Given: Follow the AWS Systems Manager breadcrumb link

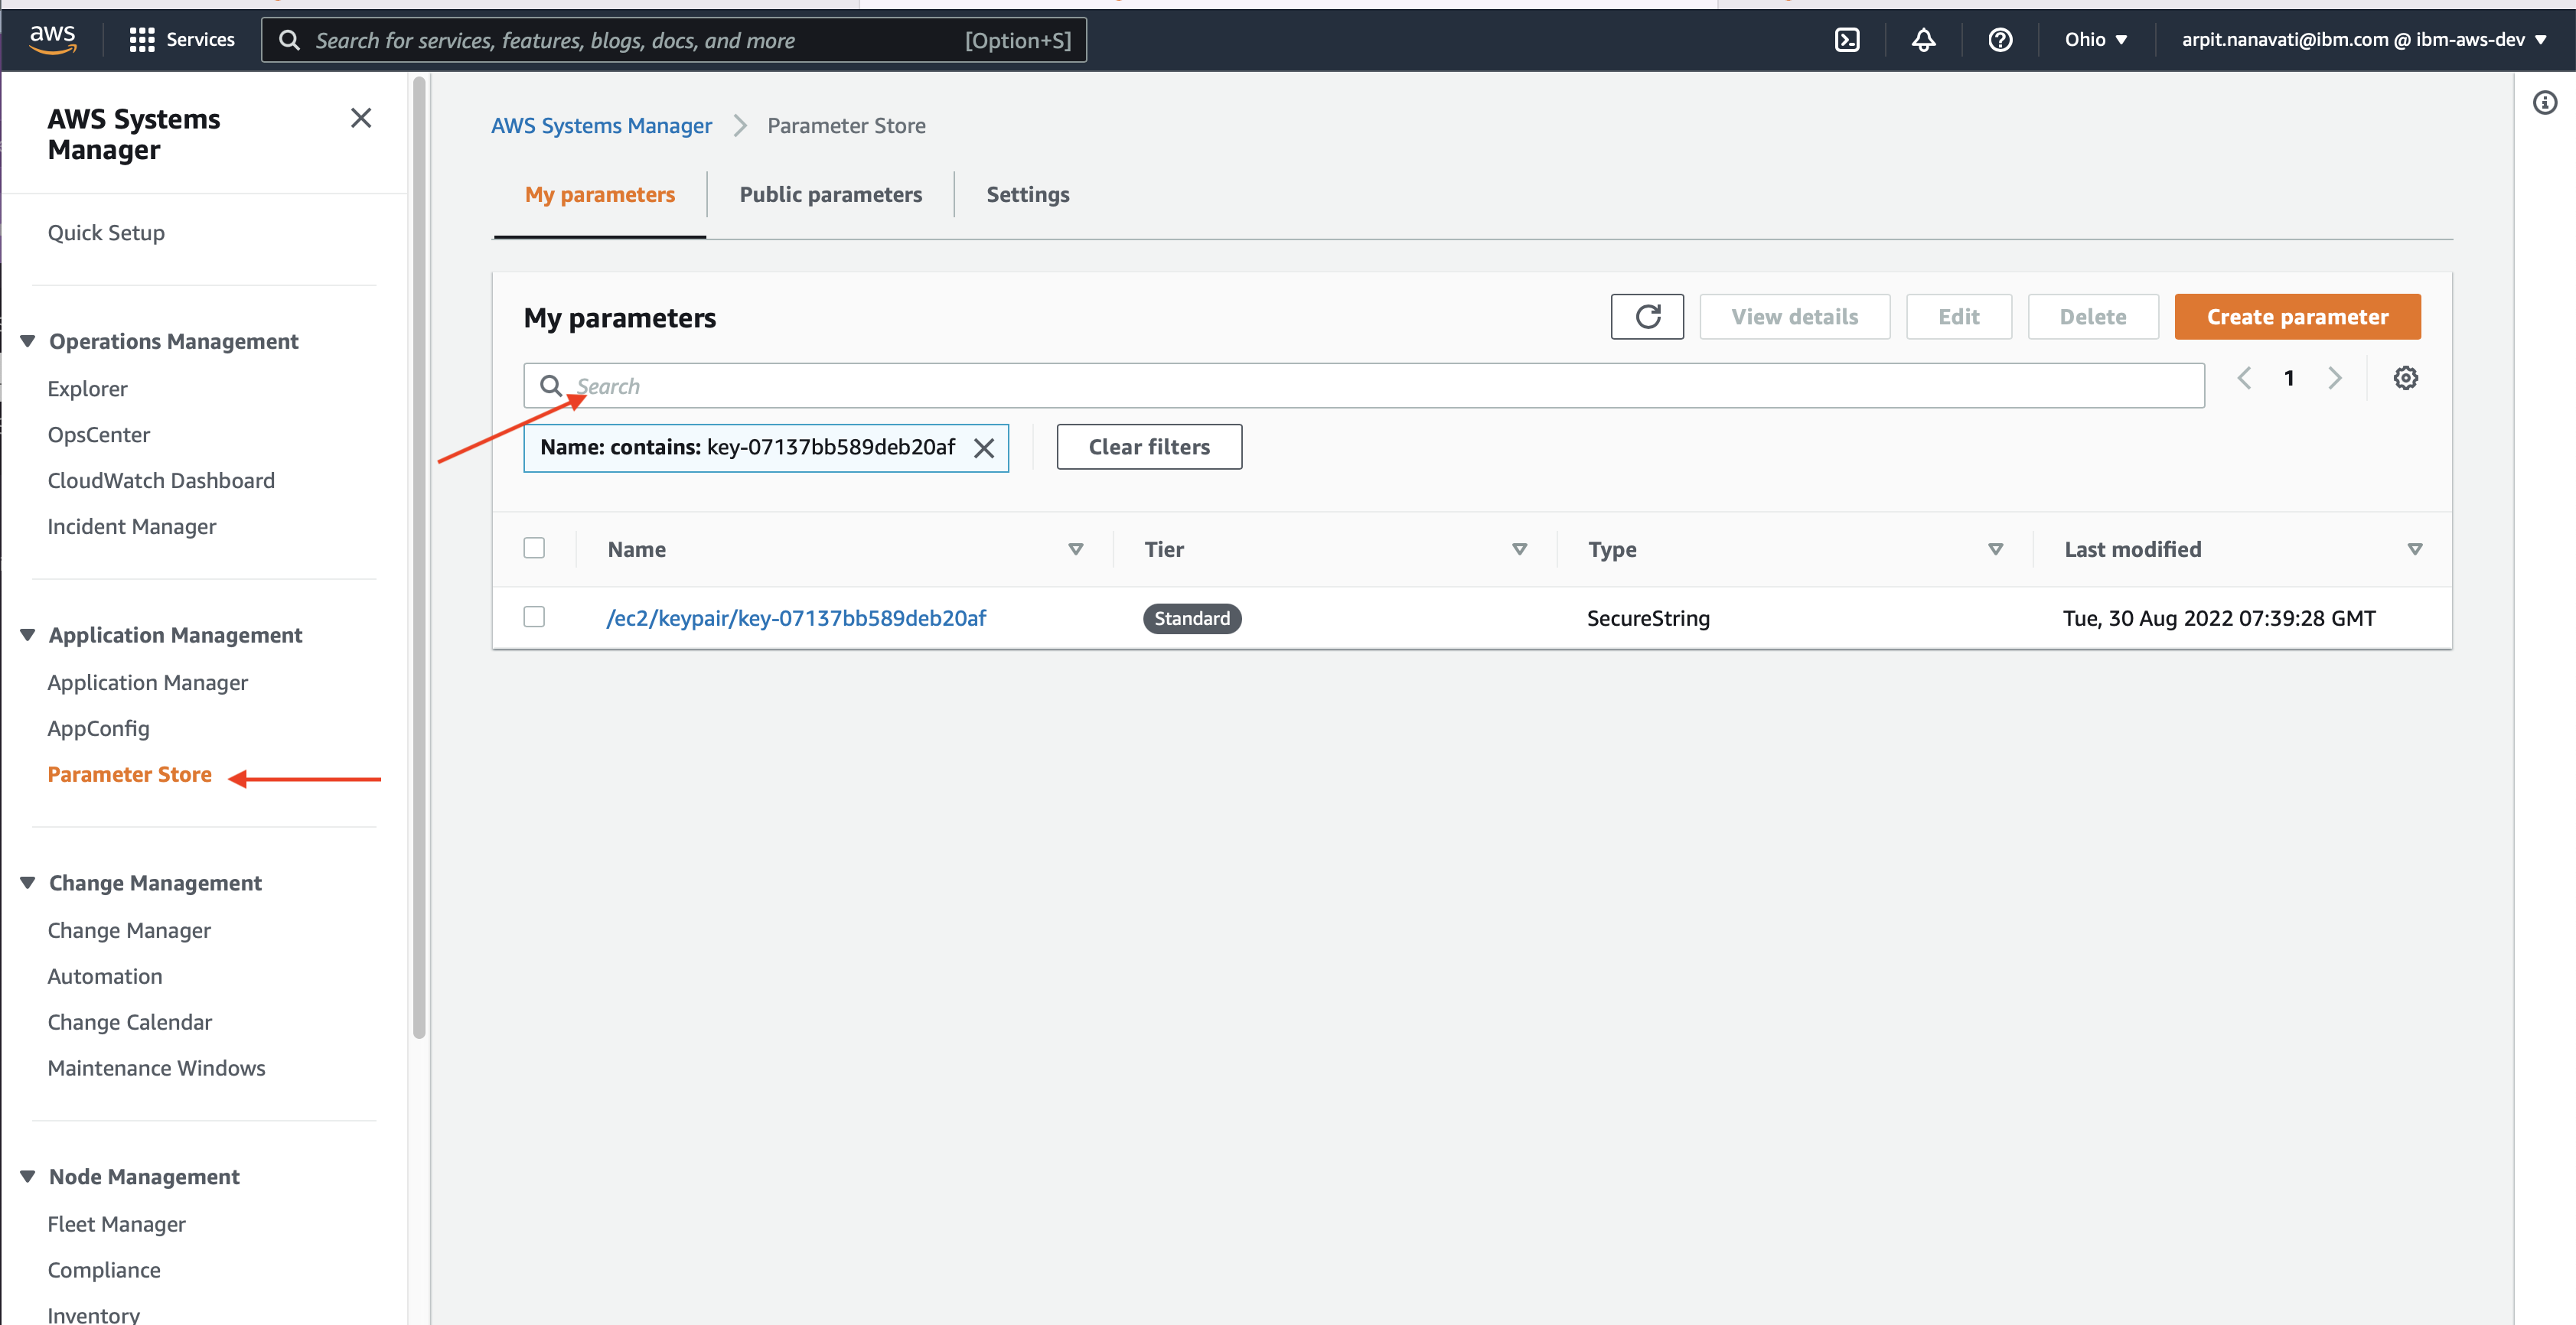Looking at the screenshot, I should (601, 125).
